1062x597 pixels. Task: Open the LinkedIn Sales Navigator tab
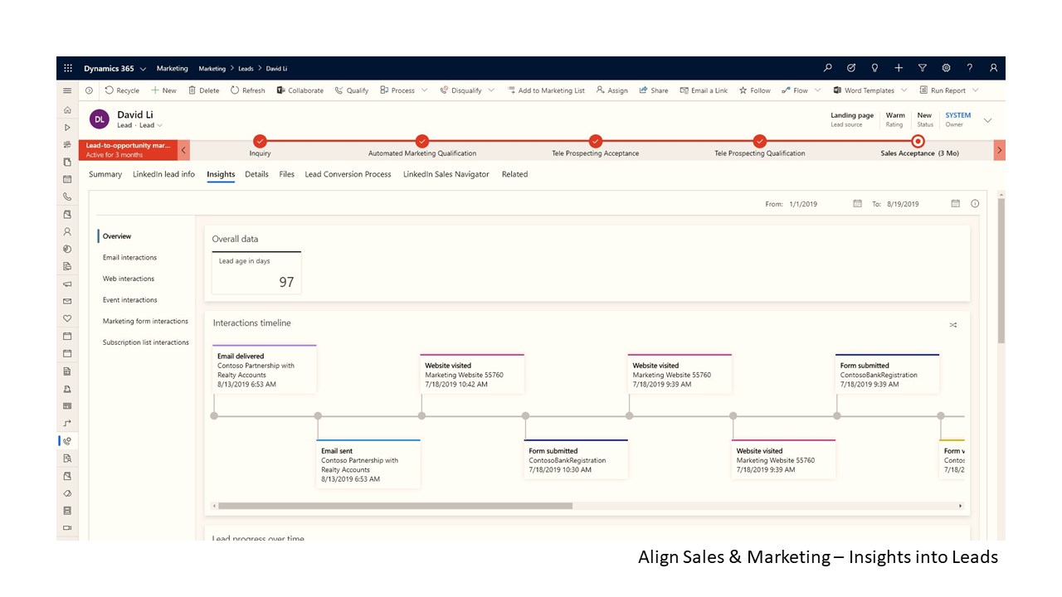coord(446,174)
